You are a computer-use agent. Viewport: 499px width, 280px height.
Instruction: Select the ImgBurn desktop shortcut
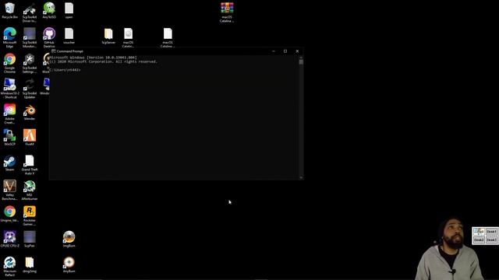(69, 240)
